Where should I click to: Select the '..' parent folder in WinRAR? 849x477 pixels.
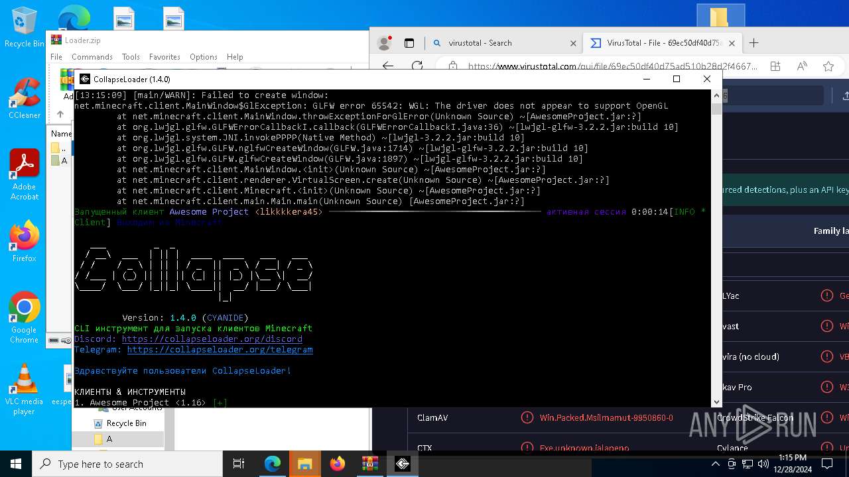(x=58, y=148)
